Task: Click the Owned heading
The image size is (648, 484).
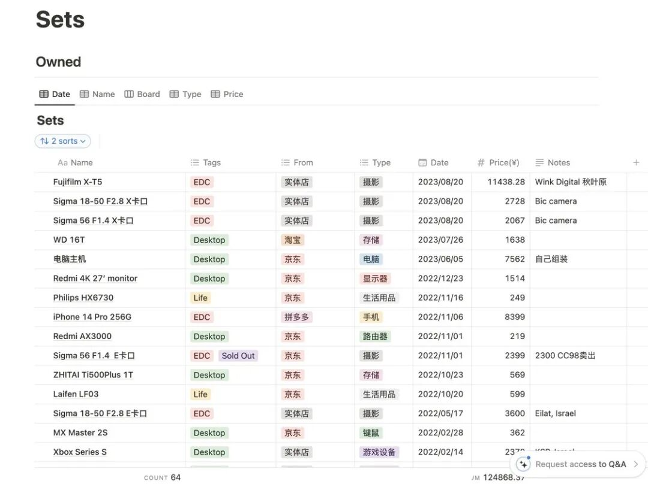Action: pos(58,62)
